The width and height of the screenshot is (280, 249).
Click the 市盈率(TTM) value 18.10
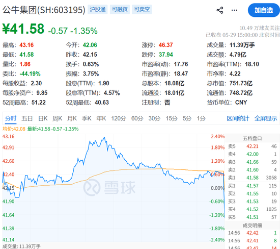pos(252,64)
